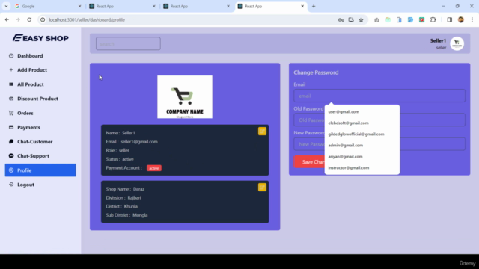Open Dashboard in the sidebar

[x=30, y=56]
